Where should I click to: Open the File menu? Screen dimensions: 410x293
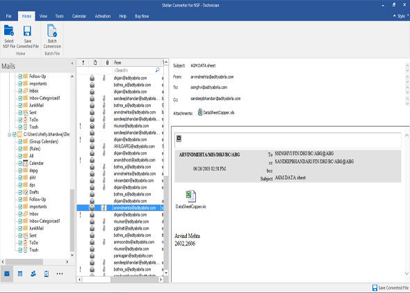pyautogui.click(x=8, y=16)
